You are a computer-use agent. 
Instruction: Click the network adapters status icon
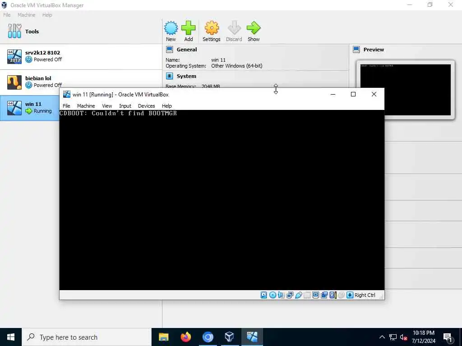point(290,295)
